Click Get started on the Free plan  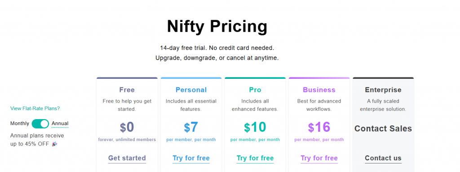[x=127, y=158]
